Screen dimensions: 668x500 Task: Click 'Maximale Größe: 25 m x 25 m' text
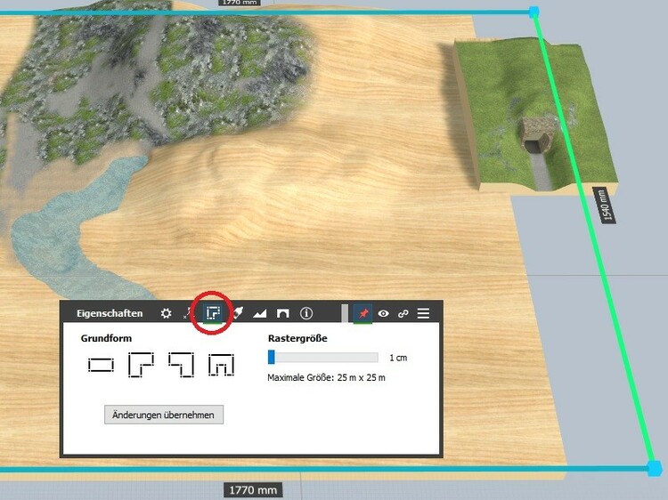326,377
